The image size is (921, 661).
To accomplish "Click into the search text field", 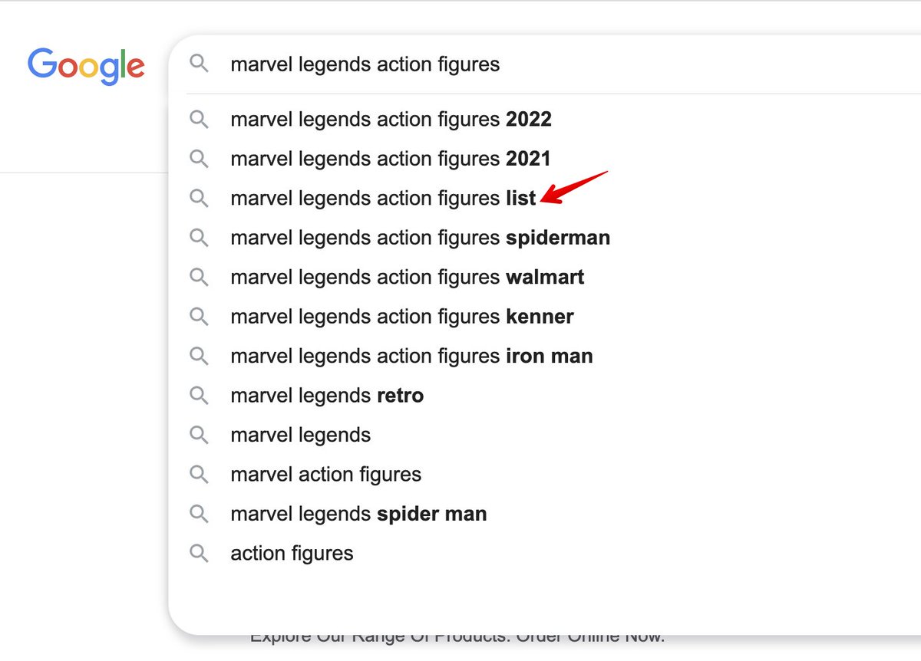I will coord(537,64).
